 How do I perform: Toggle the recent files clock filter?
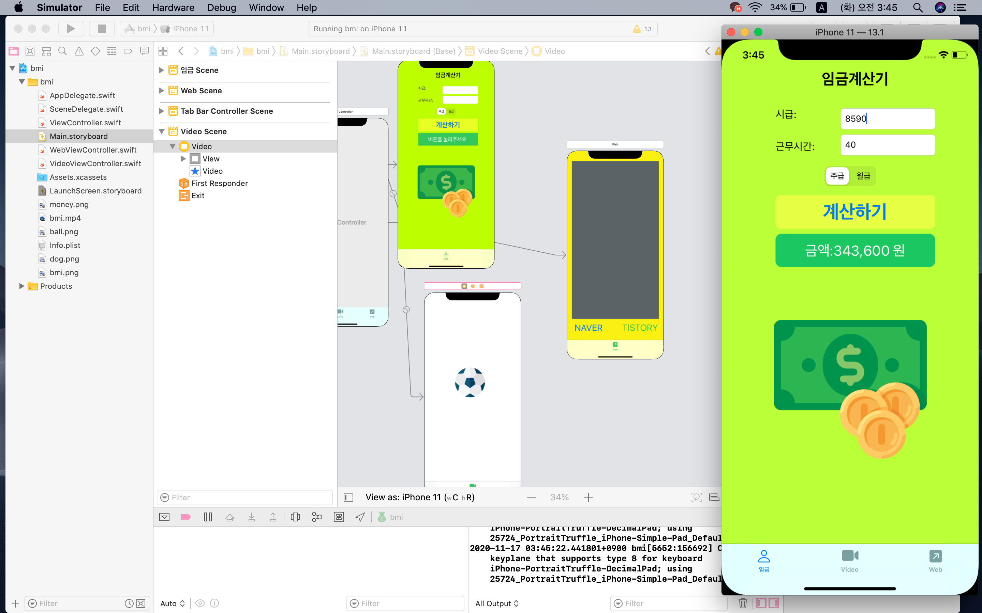pos(129,604)
